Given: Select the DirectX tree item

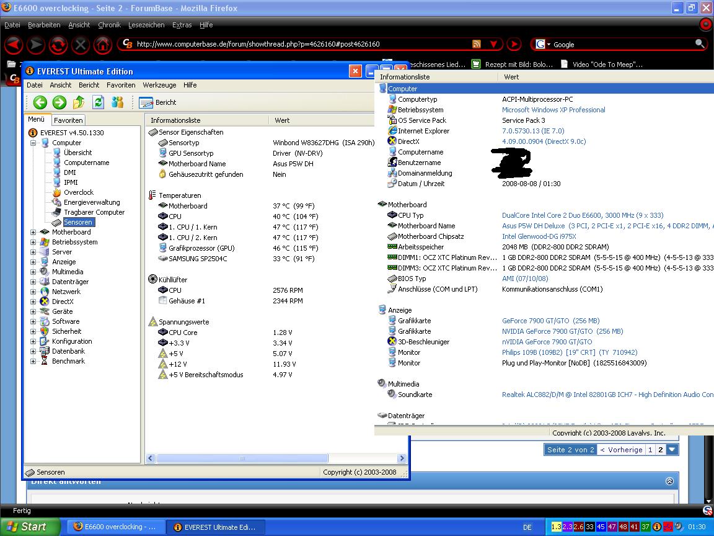Looking at the screenshot, I should click(63, 301).
